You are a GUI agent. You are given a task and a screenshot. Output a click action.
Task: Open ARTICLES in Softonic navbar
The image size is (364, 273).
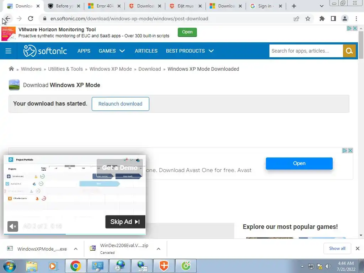point(146,51)
